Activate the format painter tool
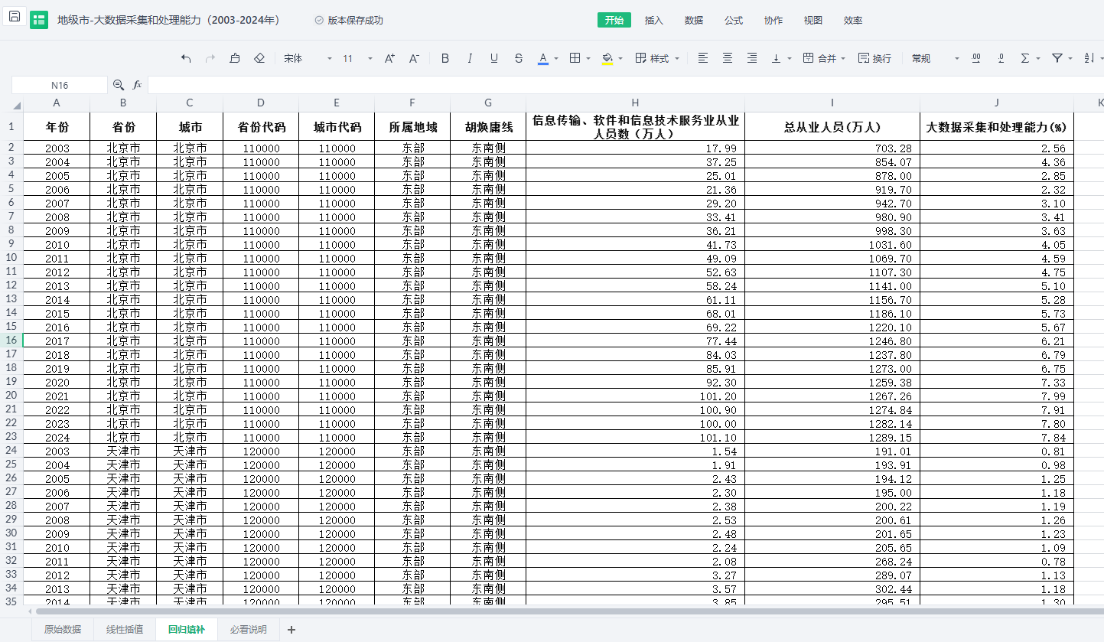The height and width of the screenshot is (642, 1104). 235,58
